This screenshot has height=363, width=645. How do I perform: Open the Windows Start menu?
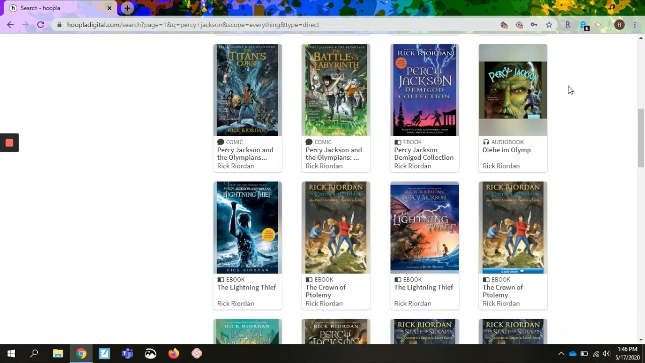[x=11, y=353]
